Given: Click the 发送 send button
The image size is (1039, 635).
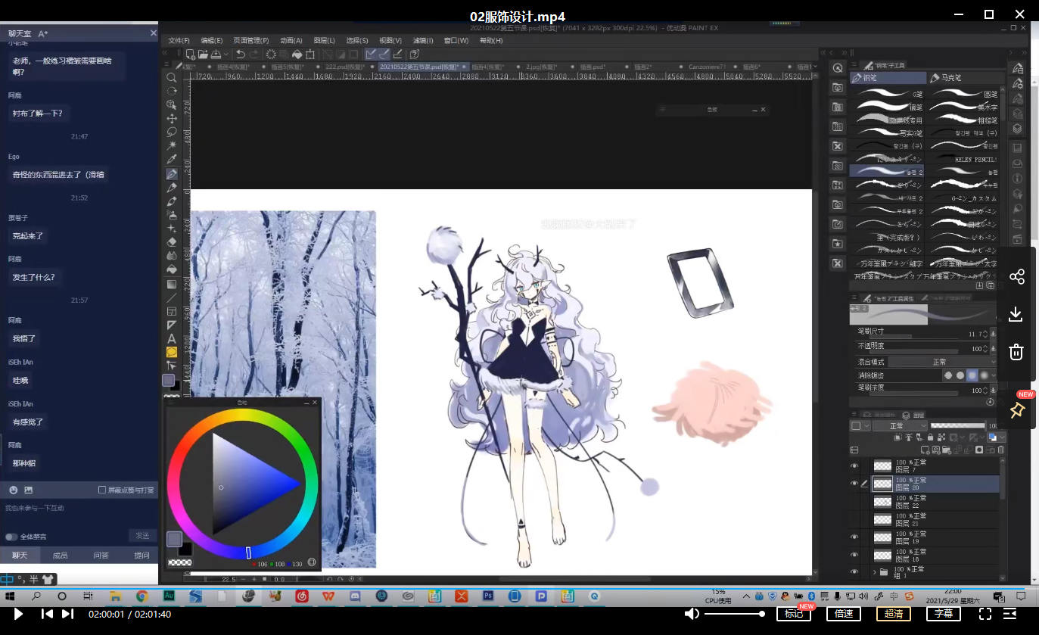Looking at the screenshot, I should [x=142, y=536].
